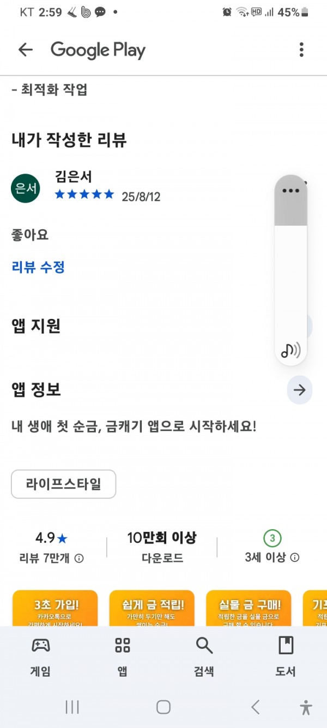Open the three-dot overflow menu
327x728 pixels.
point(301,50)
